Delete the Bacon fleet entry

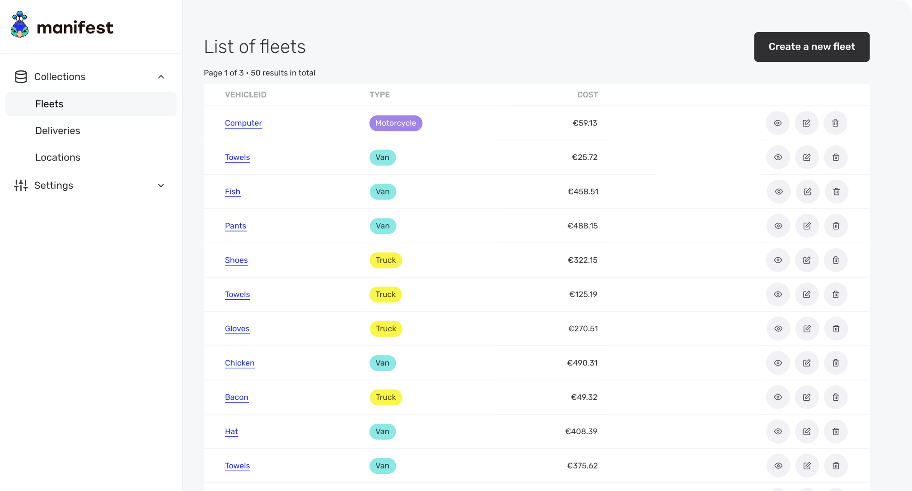coord(835,397)
